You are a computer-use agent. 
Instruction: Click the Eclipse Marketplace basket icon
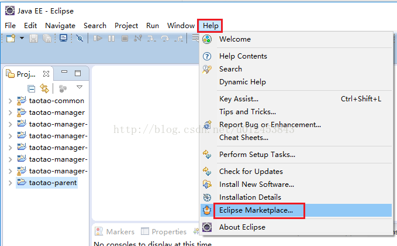(207, 210)
